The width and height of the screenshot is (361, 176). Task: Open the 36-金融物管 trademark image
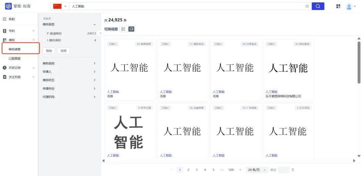click(182, 132)
